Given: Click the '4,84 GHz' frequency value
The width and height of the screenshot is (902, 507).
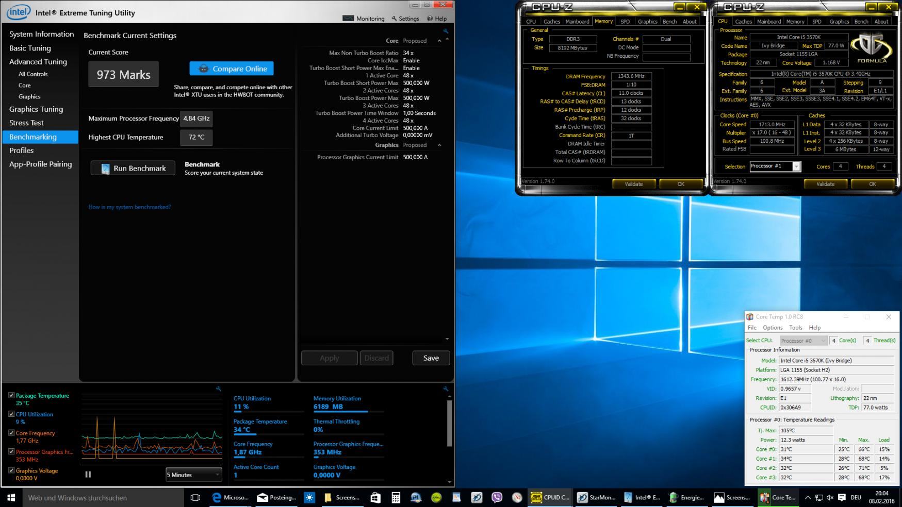Looking at the screenshot, I should tap(196, 119).
